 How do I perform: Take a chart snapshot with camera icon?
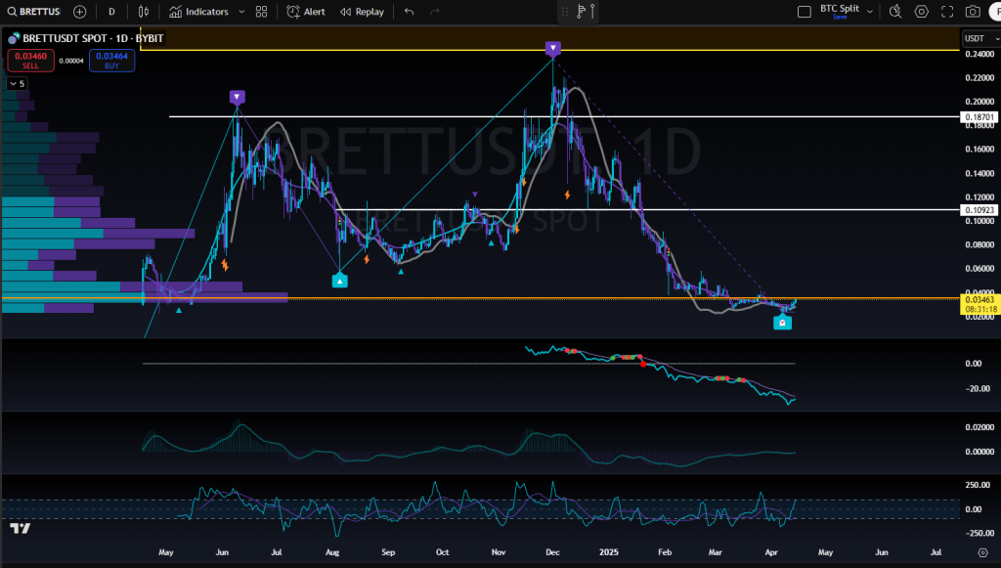[x=973, y=12]
